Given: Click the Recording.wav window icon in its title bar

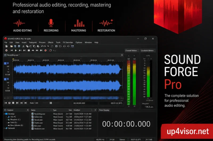Looking at the screenshot, I should coord(5,55).
